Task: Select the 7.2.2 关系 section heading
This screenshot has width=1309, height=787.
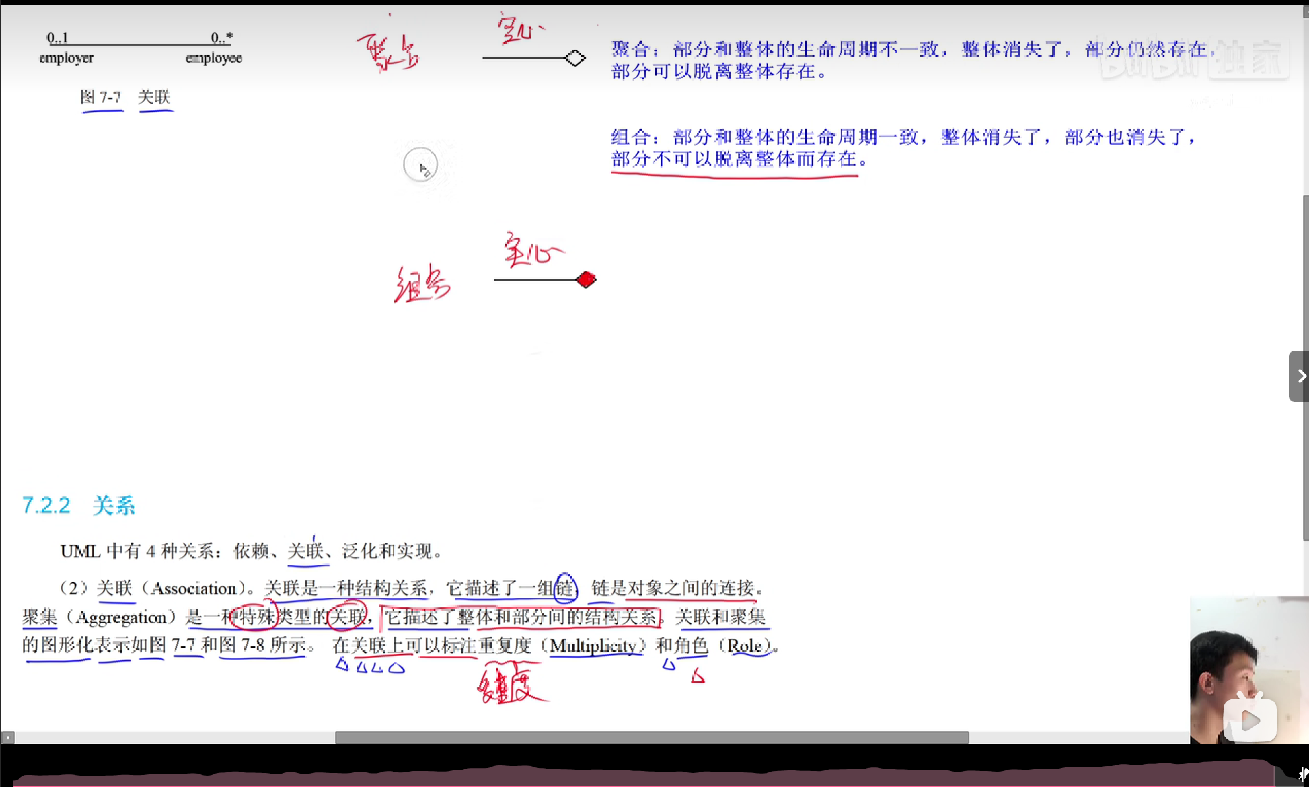Action: click(x=79, y=506)
